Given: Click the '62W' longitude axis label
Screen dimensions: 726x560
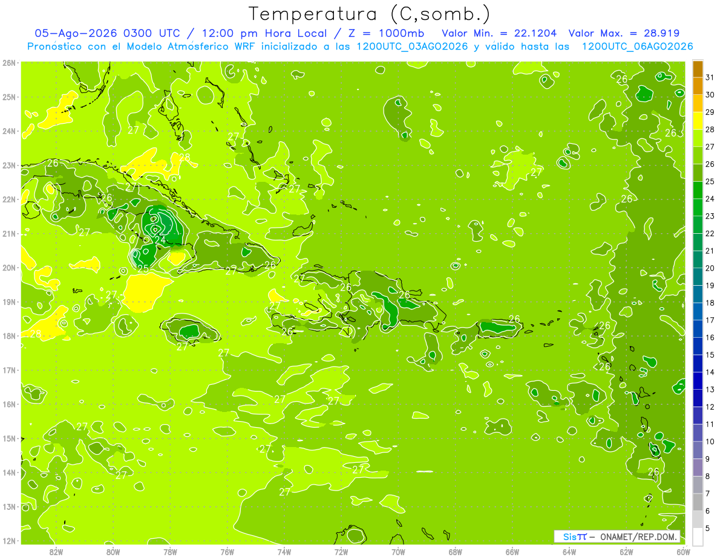Looking at the screenshot, I should point(626,551).
